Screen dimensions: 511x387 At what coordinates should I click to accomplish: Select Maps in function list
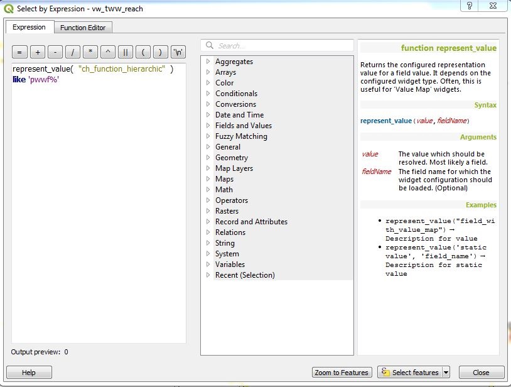click(x=224, y=179)
